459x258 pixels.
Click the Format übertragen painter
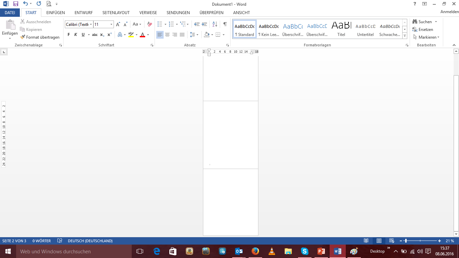pos(40,37)
